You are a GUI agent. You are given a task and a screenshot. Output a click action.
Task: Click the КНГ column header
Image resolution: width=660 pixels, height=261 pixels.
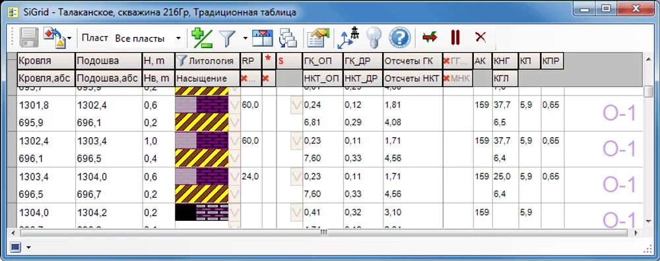tap(505, 61)
